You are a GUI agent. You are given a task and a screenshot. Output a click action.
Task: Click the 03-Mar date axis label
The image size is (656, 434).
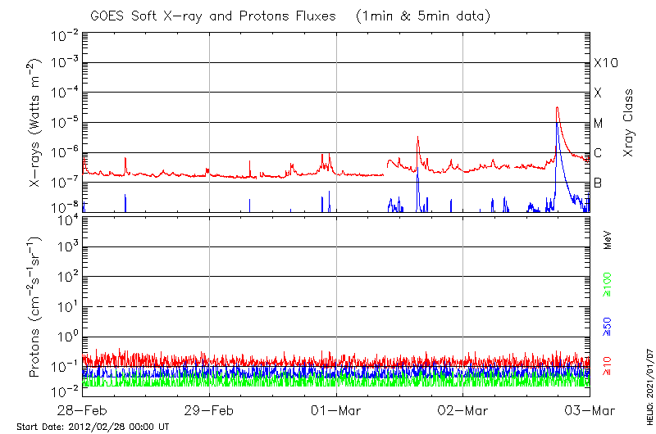(x=589, y=409)
